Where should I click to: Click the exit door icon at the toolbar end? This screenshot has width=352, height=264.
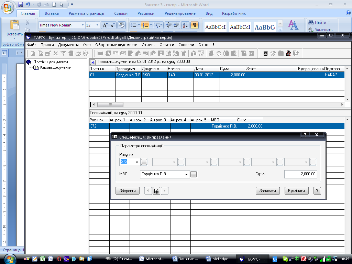click(296, 53)
